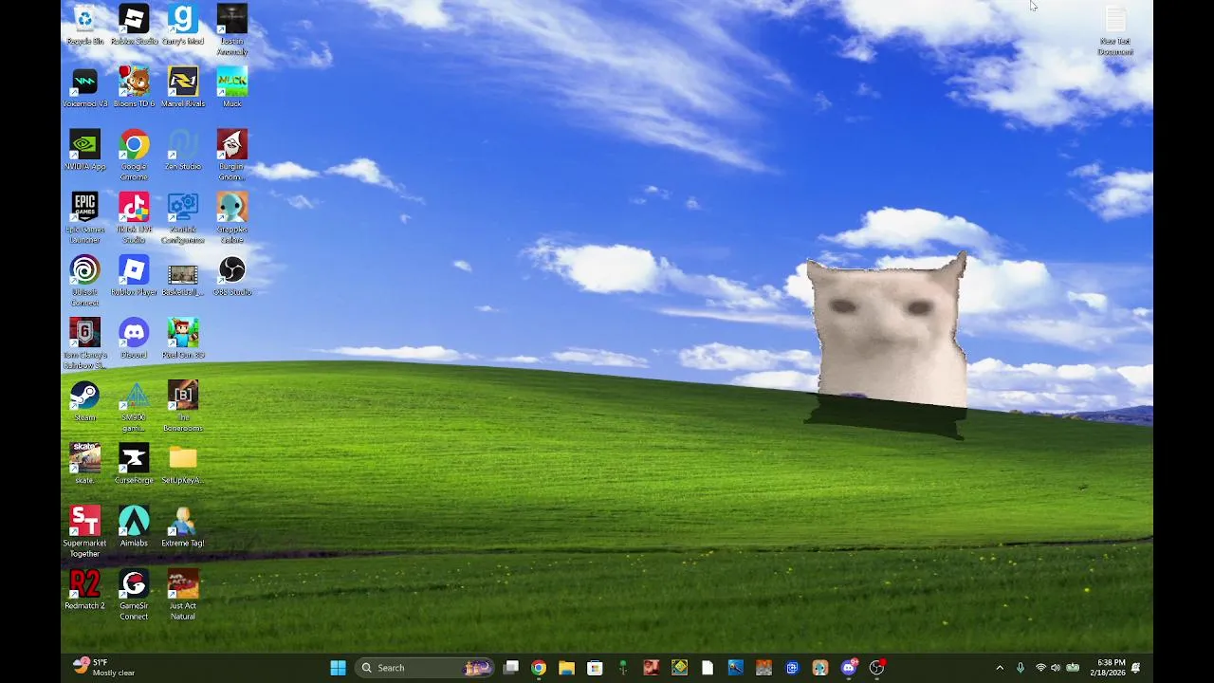Click the taskbar Search box
The width and height of the screenshot is (1214, 683).
[424, 668]
